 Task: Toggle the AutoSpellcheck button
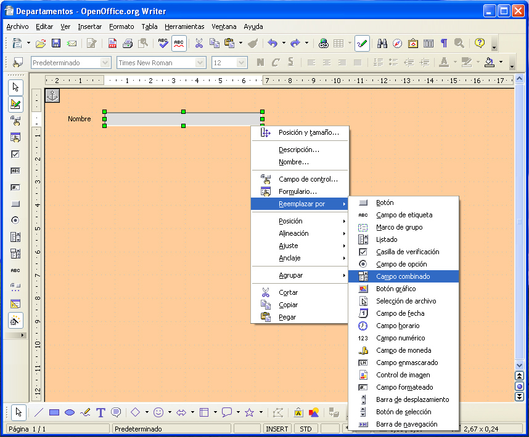pyautogui.click(x=179, y=43)
